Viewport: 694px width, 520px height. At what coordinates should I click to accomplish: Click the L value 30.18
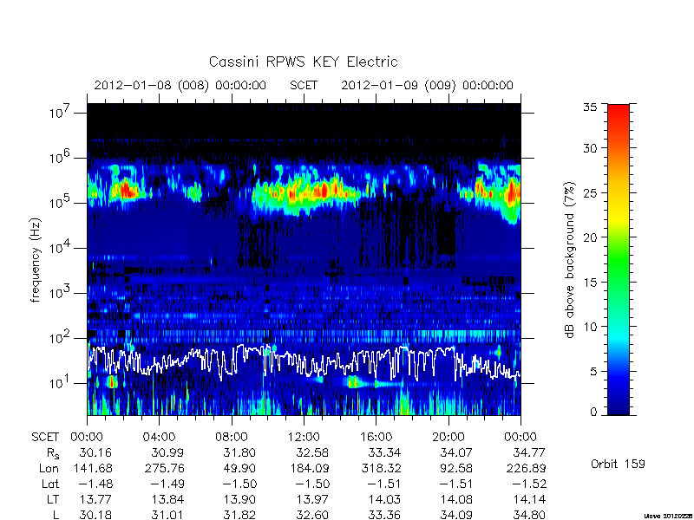coord(95,515)
